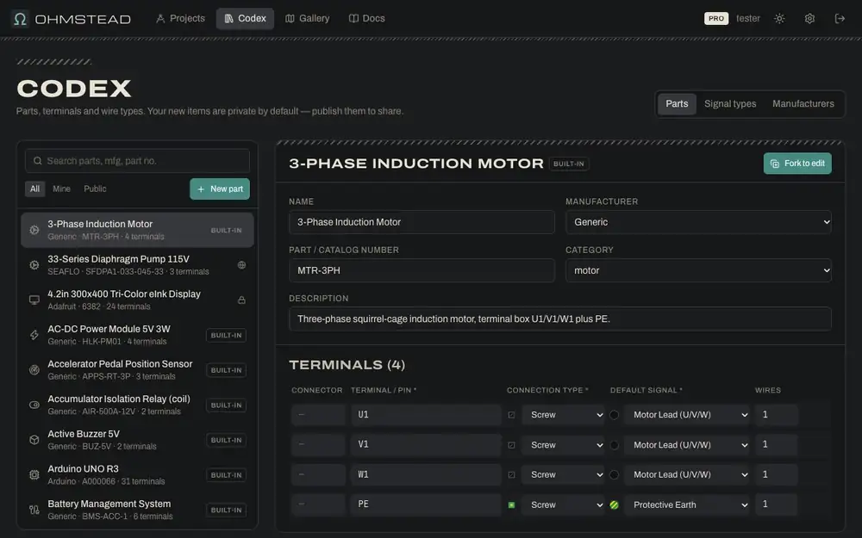Click the lock icon on eInk Display row
The height and width of the screenshot is (538, 862).
241,300
